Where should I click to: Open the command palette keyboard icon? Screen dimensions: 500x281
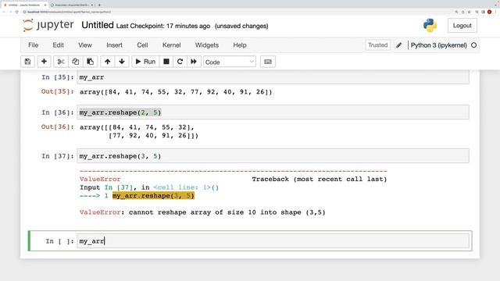tap(268, 62)
